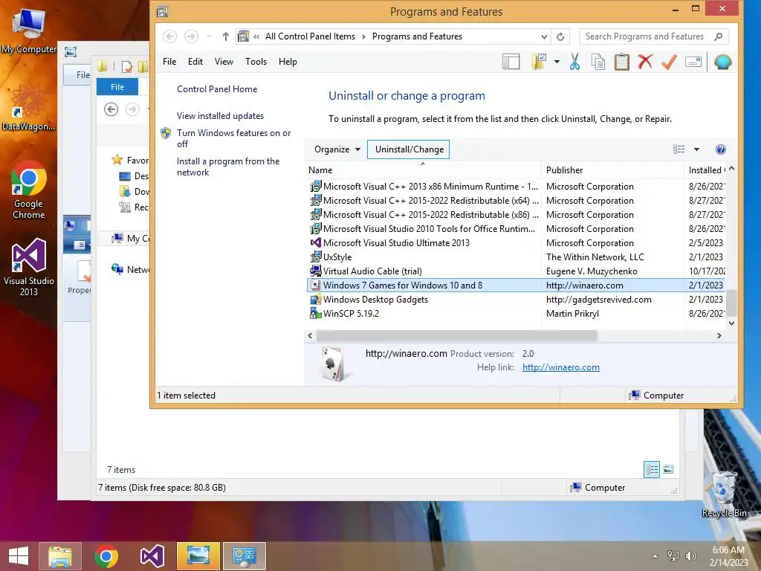Click the folder options toolbar icon
This screenshot has width=761, height=571.
pyautogui.click(x=539, y=62)
